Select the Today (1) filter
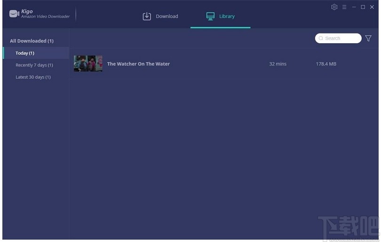381x242 pixels. (36, 53)
